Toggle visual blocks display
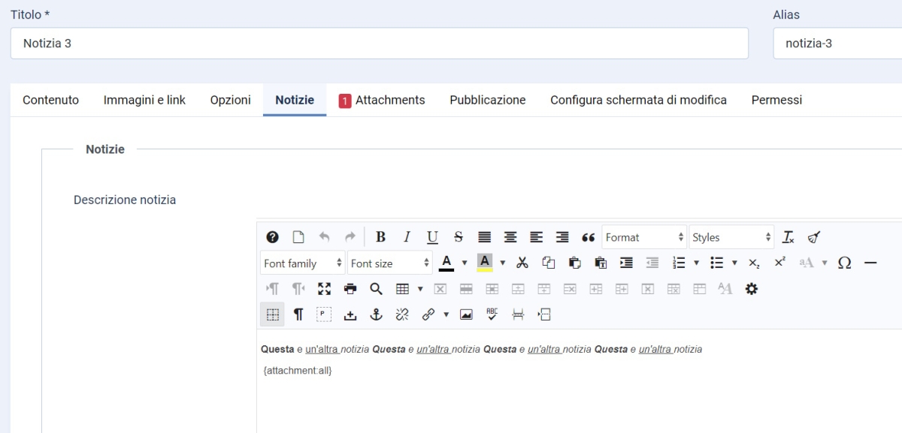 coord(324,314)
